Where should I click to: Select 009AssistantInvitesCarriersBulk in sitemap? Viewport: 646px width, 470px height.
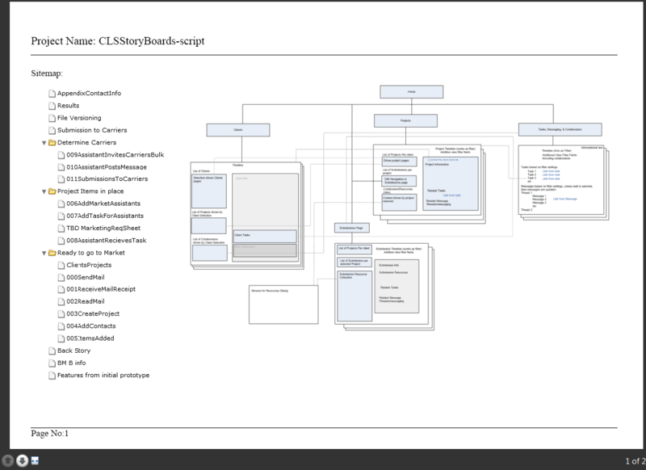pyautogui.click(x=115, y=154)
